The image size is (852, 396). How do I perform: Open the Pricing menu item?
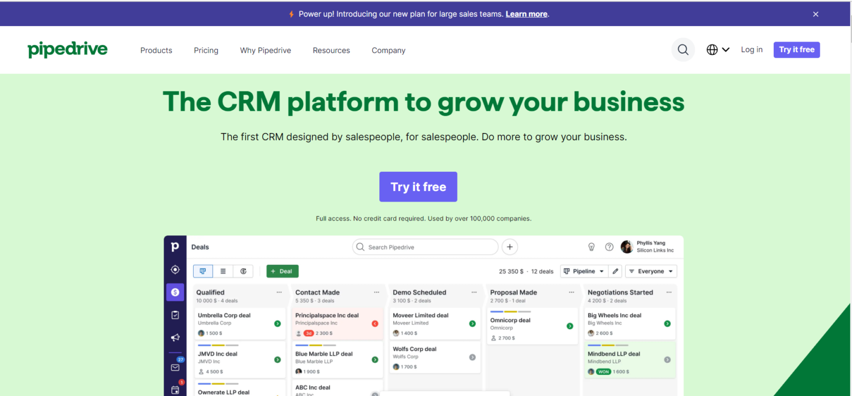pyautogui.click(x=206, y=50)
